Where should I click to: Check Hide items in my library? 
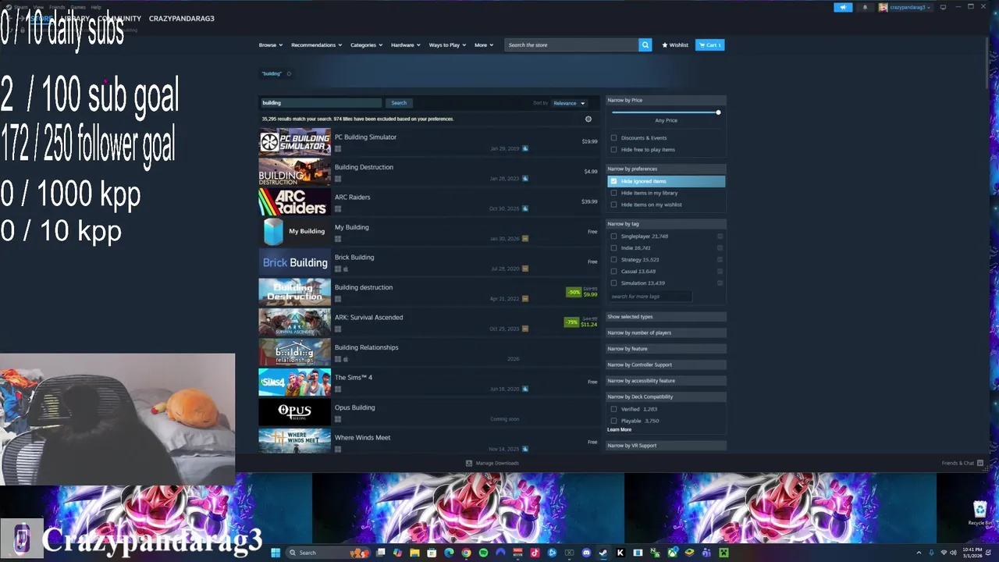pyautogui.click(x=613, y=193)
